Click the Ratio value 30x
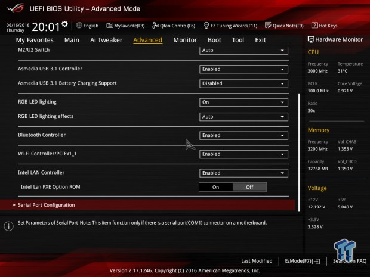Viewport: 370px width, 277px height. tap(312, 110)
